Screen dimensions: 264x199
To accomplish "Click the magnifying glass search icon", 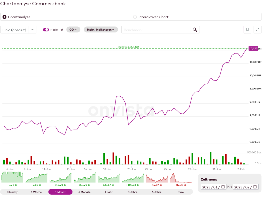I will [x=195, y=30].
